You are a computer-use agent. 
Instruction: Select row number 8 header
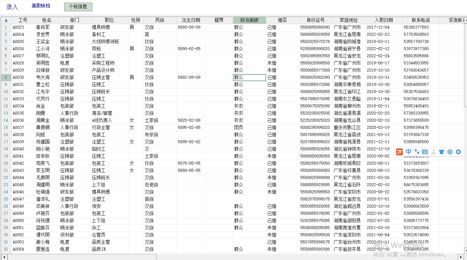6,78
